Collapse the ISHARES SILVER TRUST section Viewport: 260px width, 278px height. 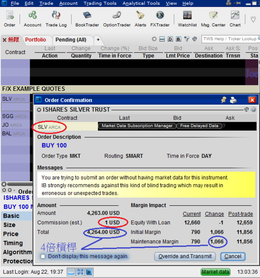pos(39,110)
